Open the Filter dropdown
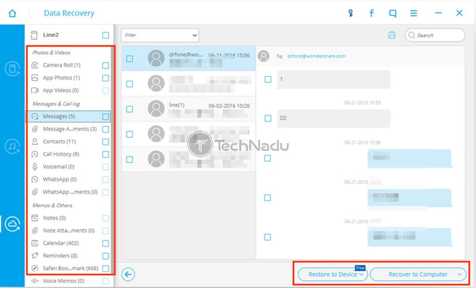Viewport: 476px width, 288px height. pos(160,35)
